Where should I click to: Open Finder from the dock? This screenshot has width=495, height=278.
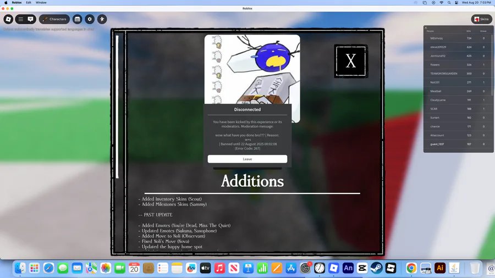[20, 268]
